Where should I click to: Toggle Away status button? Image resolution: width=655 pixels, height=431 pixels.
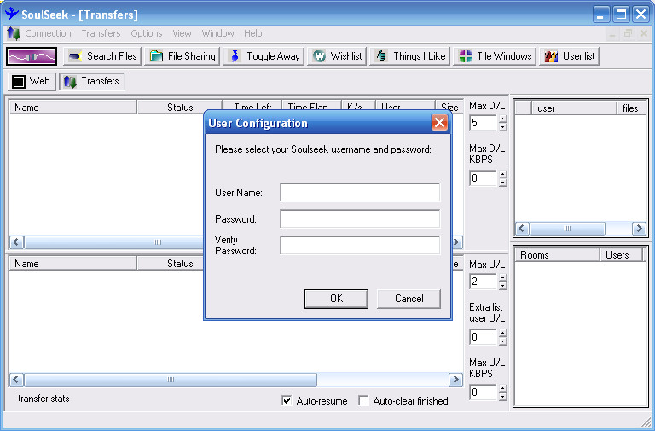point(264,56)
